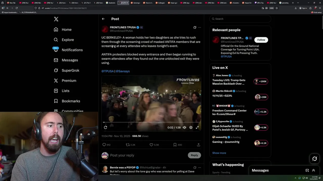Click the @TPUSA mention in the post
This screenshot has height=181, width=323.
[107, 71]
